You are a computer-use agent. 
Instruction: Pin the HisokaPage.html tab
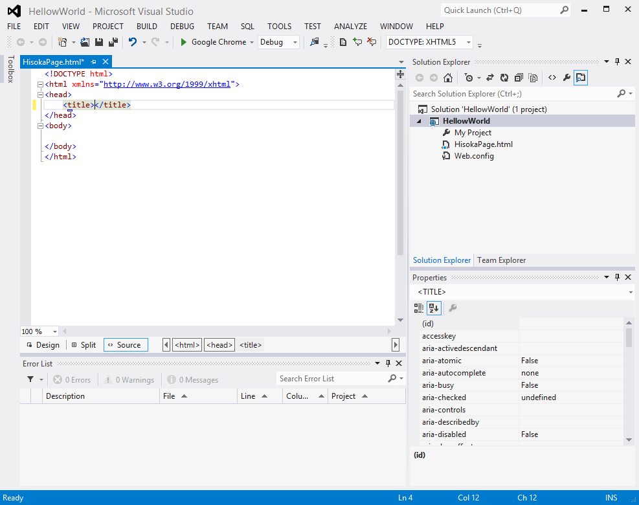click(94, 62)
